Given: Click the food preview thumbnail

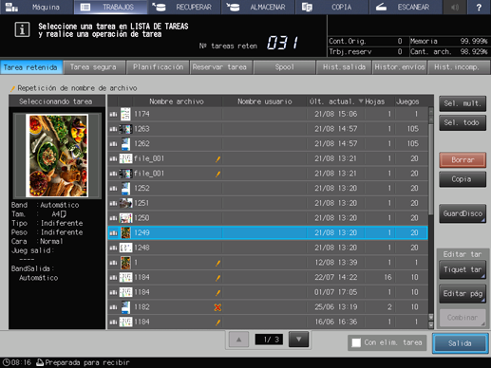Looking at the screenshot, I should [57, 156].
